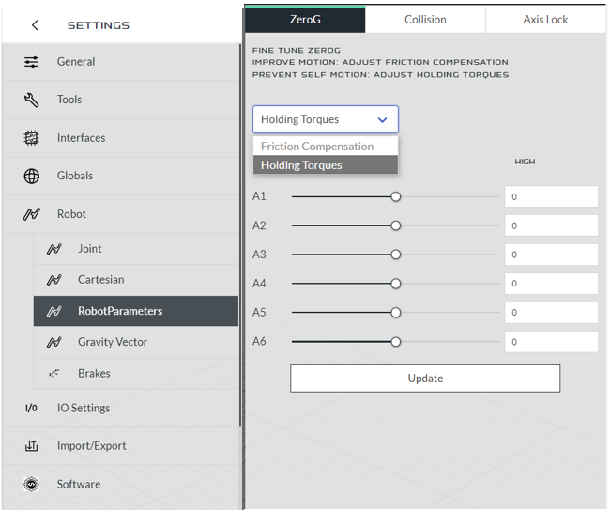Click the Robot arm icon
This screenshot has height=511, width=610.
tap(32, 214)
